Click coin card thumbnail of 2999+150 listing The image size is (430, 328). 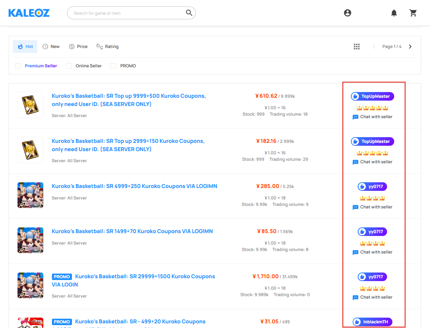click(x=30, y=150)
